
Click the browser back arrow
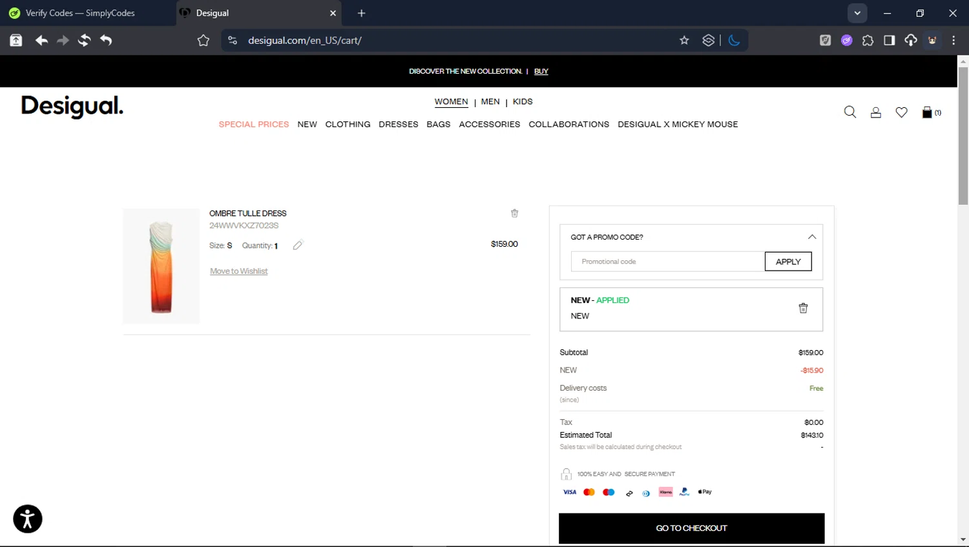pyautogui.click(x=41, y=40)
